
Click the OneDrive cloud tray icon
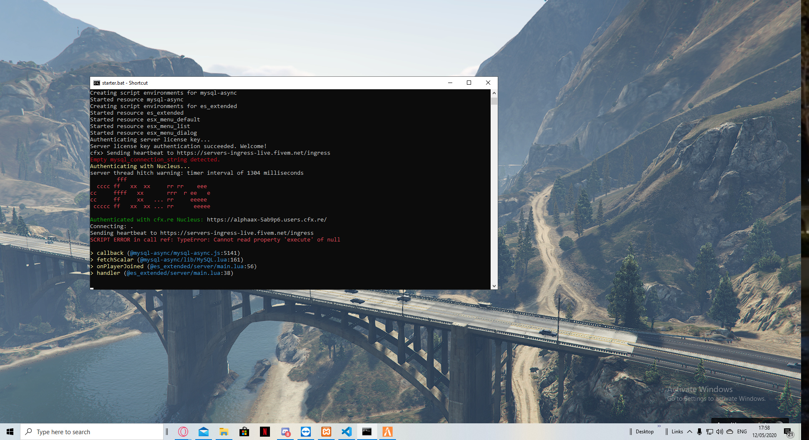[x=730, y=432]
